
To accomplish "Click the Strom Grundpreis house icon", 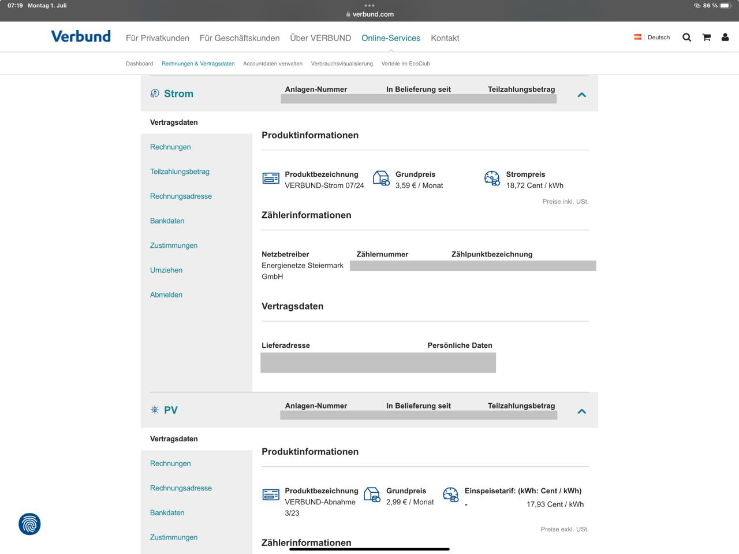I will click(381, 179).
